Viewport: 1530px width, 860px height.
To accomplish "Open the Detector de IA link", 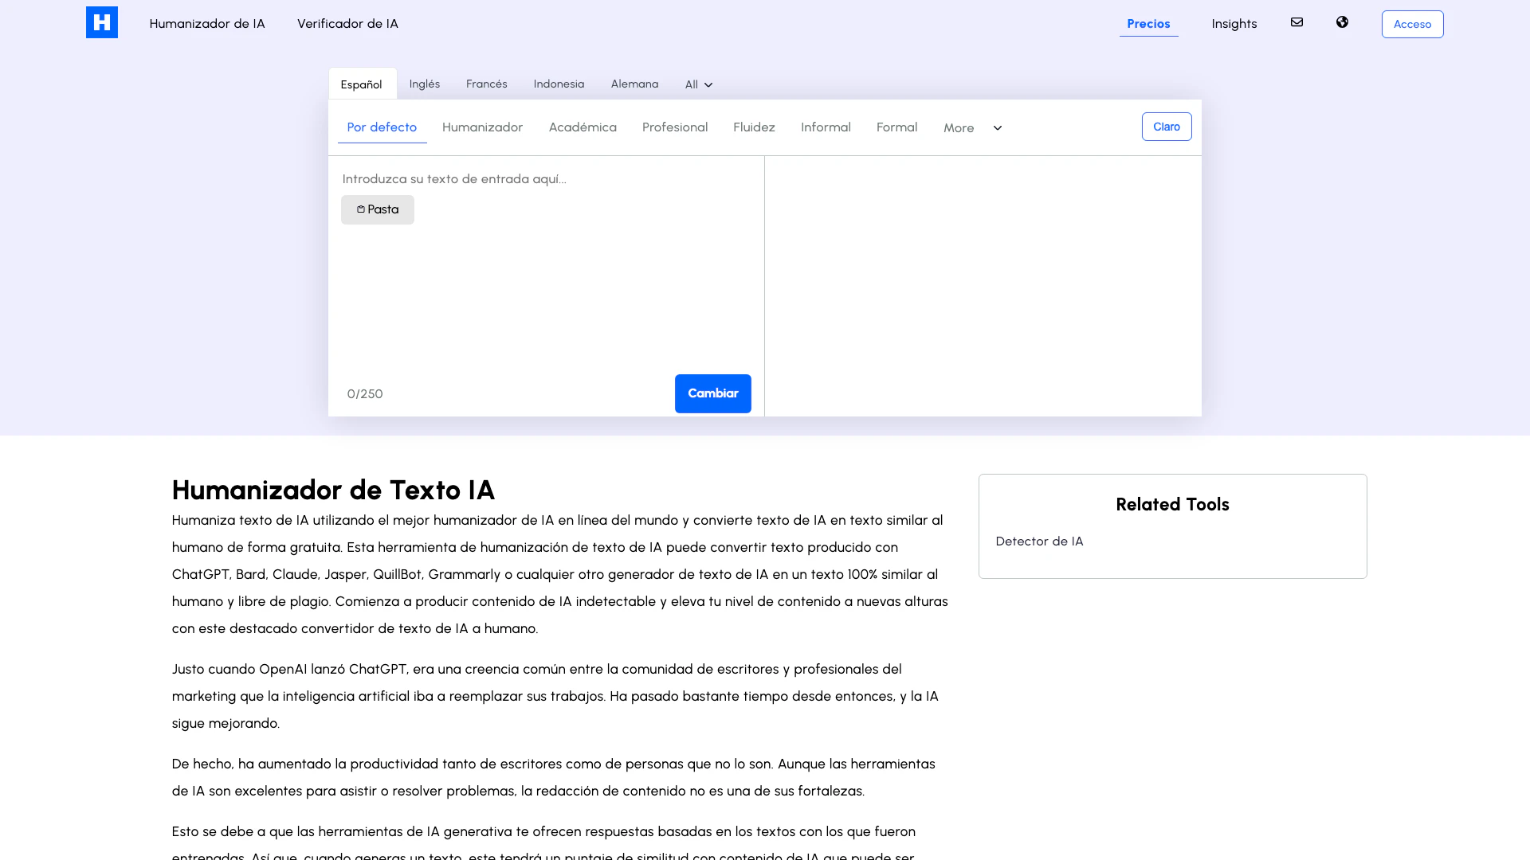I will pos(1038,541).
